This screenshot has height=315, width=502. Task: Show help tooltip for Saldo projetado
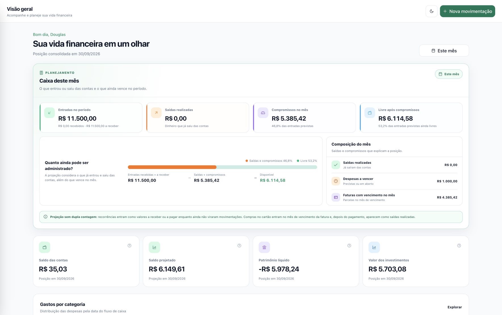239,246
